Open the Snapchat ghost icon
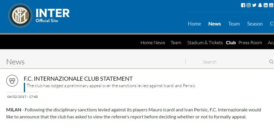274x139 pixels. coord(260,5)
